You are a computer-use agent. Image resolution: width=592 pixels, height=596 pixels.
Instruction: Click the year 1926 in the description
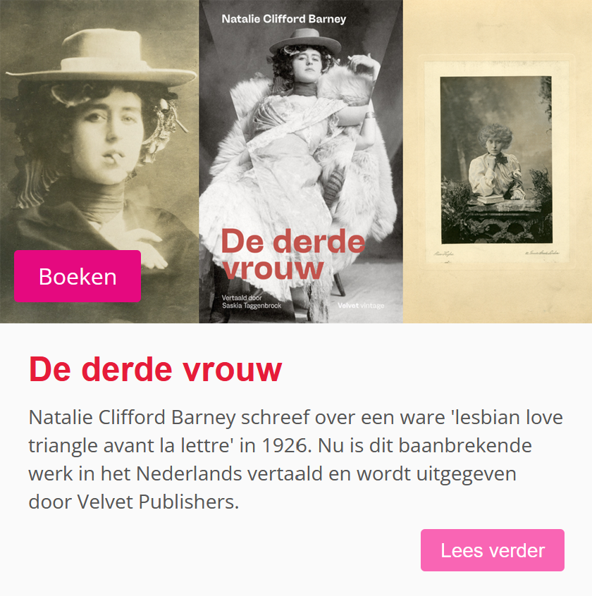(285, 445)
